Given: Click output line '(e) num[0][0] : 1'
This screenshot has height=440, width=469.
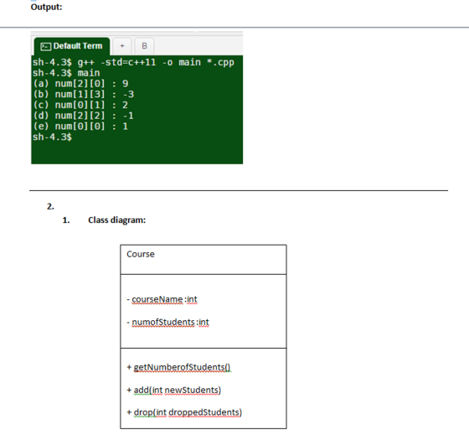Looking at the screenshot, I should [80, 127].
